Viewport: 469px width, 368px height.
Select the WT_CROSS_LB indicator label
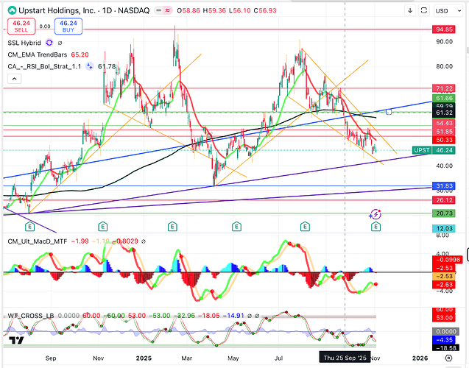point(31,316)
